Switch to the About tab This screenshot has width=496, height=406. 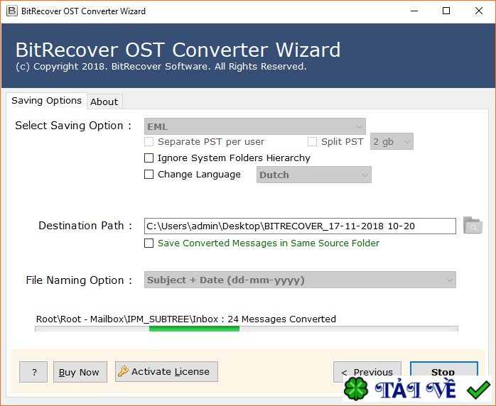(x=104, y=102)
